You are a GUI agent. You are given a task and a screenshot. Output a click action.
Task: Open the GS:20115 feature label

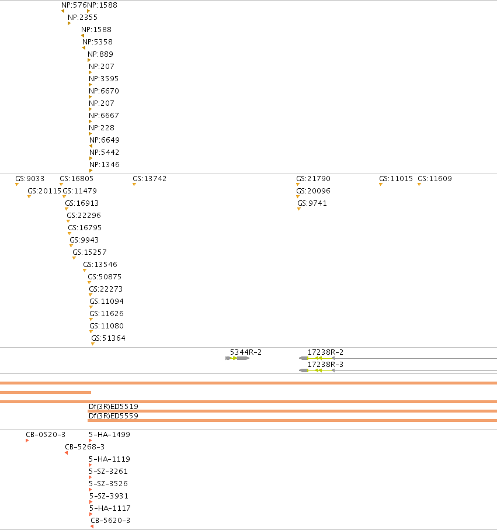pos(44,191)
